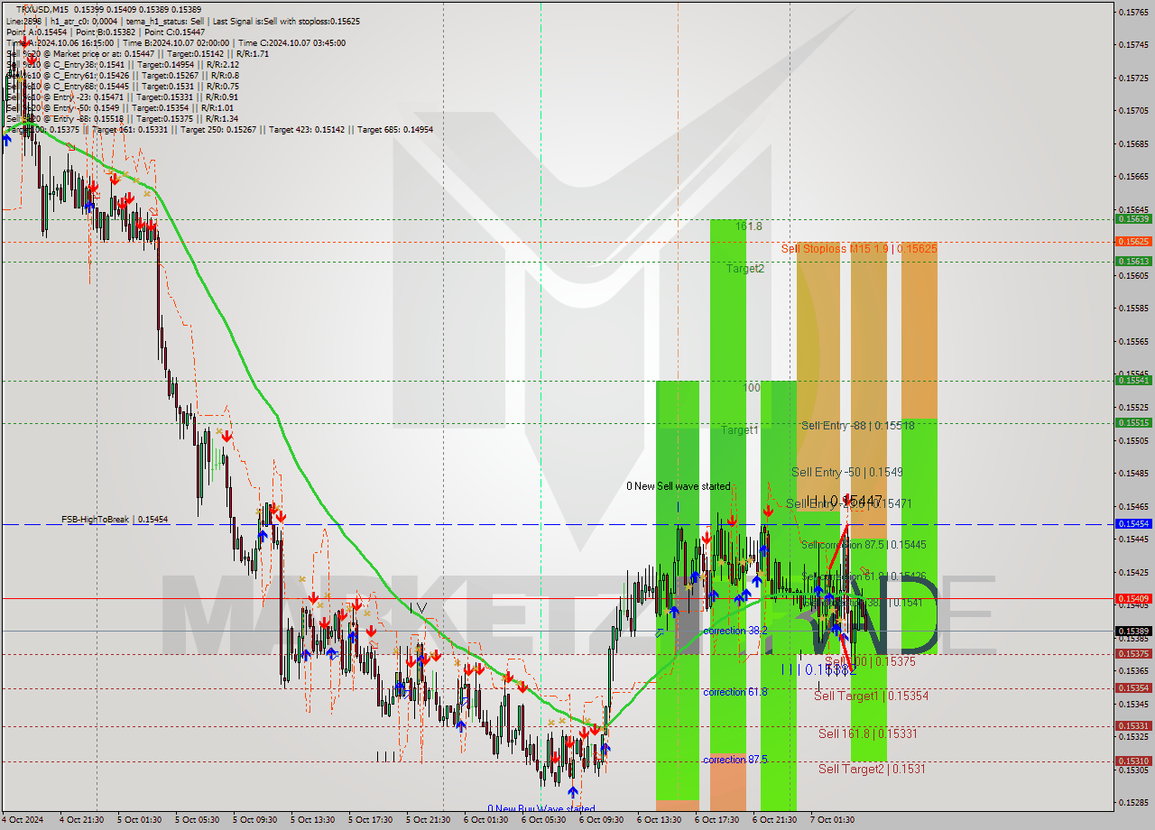Click the 0.15639 green price tag
Screen dimensions: 1155x830
pyautogui.click(x=1133, y=219)
